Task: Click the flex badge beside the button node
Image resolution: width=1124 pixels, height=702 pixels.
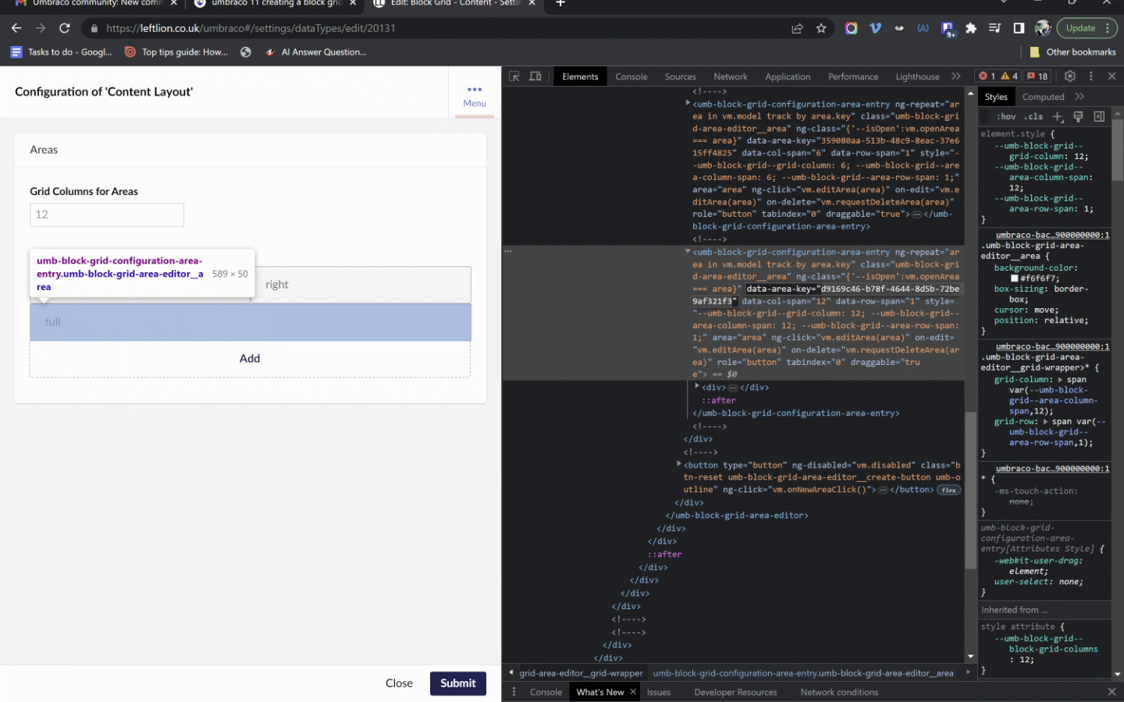Action: [948, 490]
